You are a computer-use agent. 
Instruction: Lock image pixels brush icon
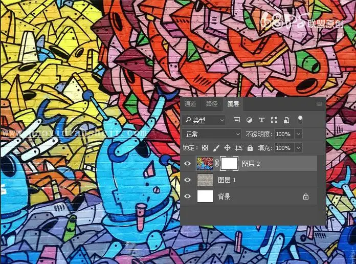(x=216, y=148)
